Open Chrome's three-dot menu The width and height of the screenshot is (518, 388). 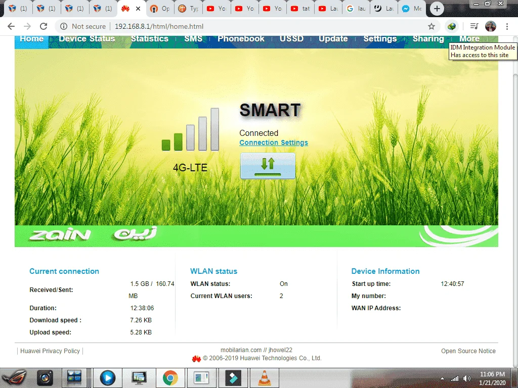click(x=507, y=26)
